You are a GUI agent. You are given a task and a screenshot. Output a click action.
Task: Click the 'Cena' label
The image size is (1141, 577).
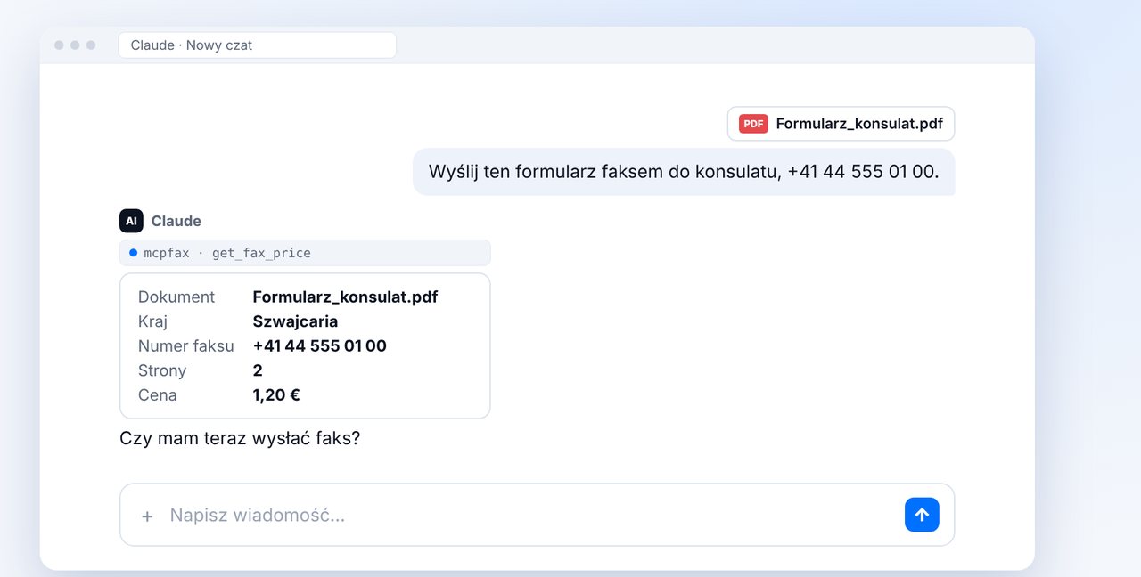pos(158,394)
